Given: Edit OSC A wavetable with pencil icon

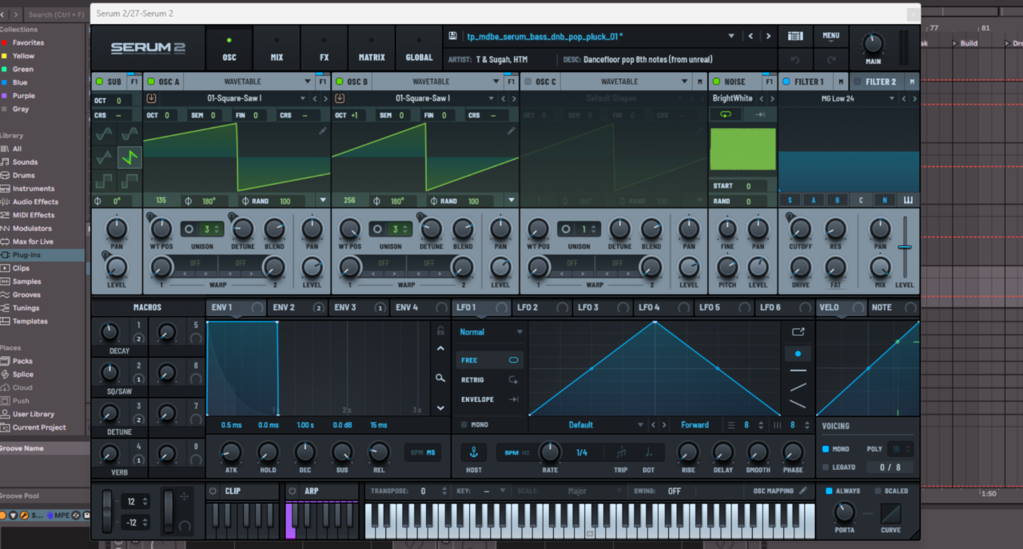Looking at the screenshot, I should tap(322, 131).
